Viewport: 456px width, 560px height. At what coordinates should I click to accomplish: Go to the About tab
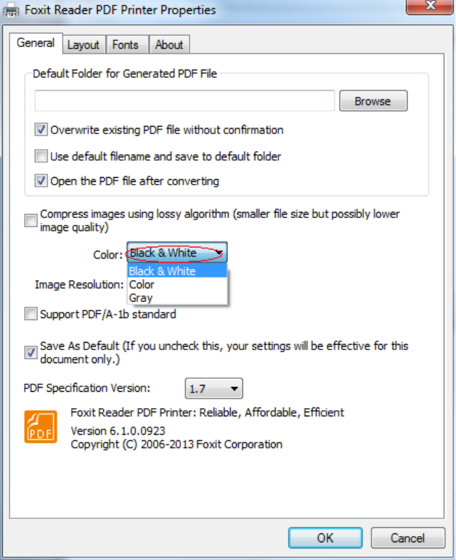coord(169,45)
